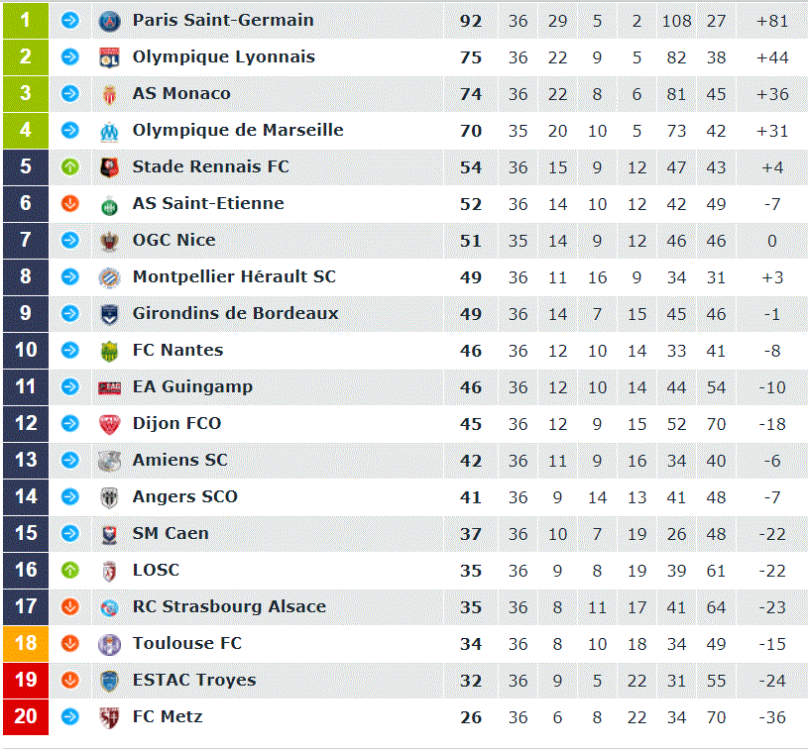Open the RC Strasbourg Alsace team page
808x752 pixels.
coord(229,606)
